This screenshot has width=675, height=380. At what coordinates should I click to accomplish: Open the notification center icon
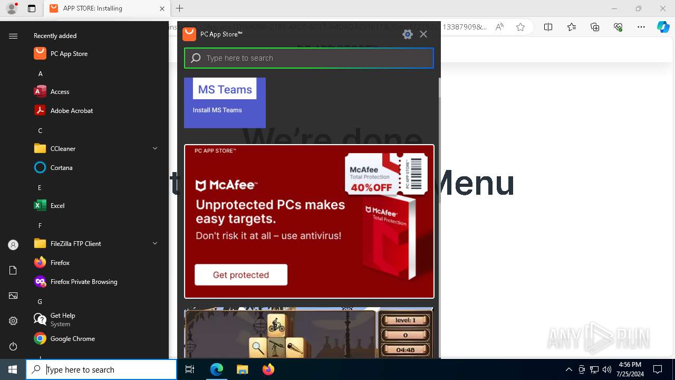[x=658, y=369]
